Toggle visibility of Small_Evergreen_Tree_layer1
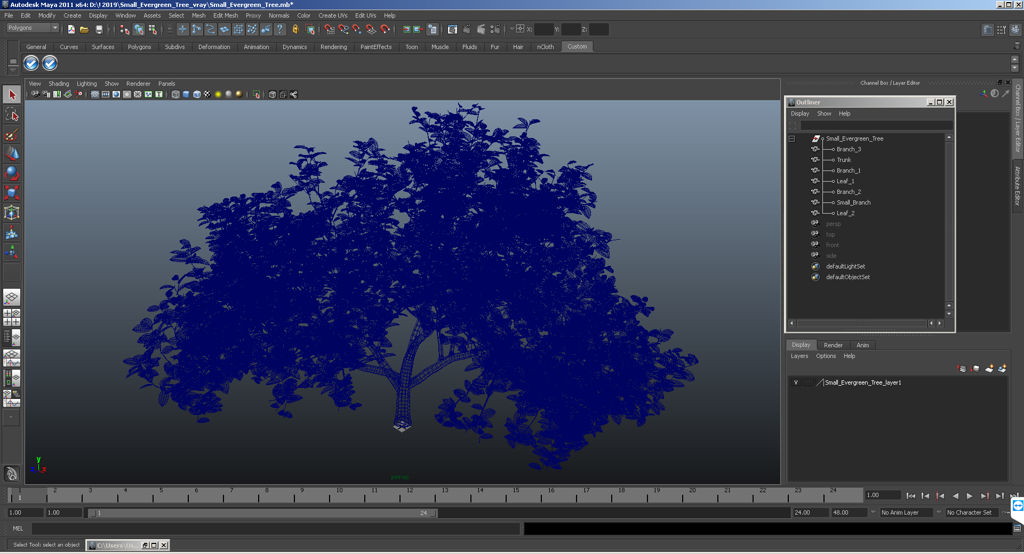The image size is (1024, 554). point(796,382)
